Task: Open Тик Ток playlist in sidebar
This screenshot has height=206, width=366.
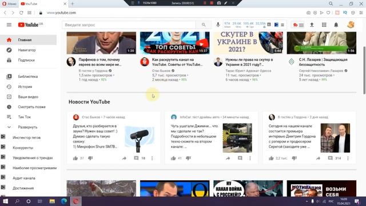Action: [28, 117]
